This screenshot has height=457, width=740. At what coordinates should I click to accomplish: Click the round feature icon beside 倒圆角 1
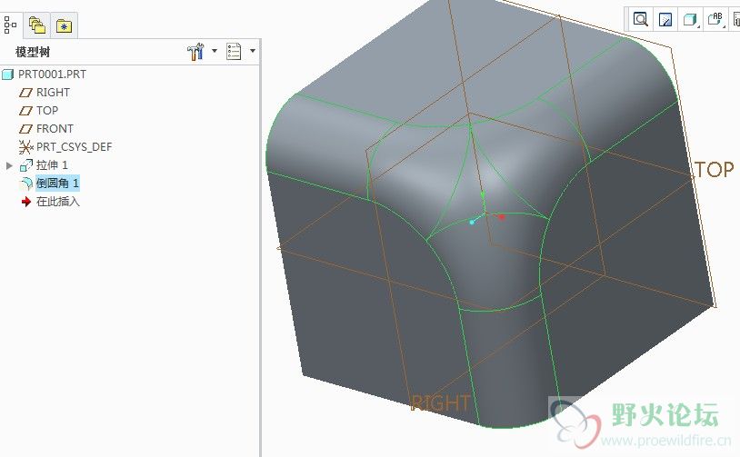[26, 184]
